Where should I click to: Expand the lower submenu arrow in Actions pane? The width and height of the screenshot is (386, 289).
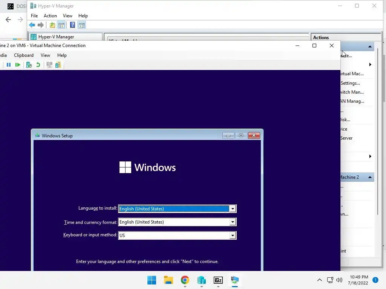pos(370,156)
